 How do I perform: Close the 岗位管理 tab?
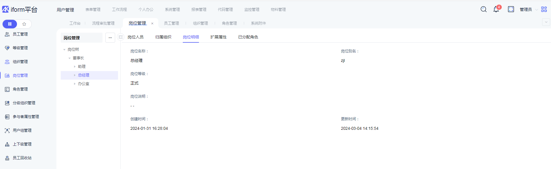click(152, 23)
